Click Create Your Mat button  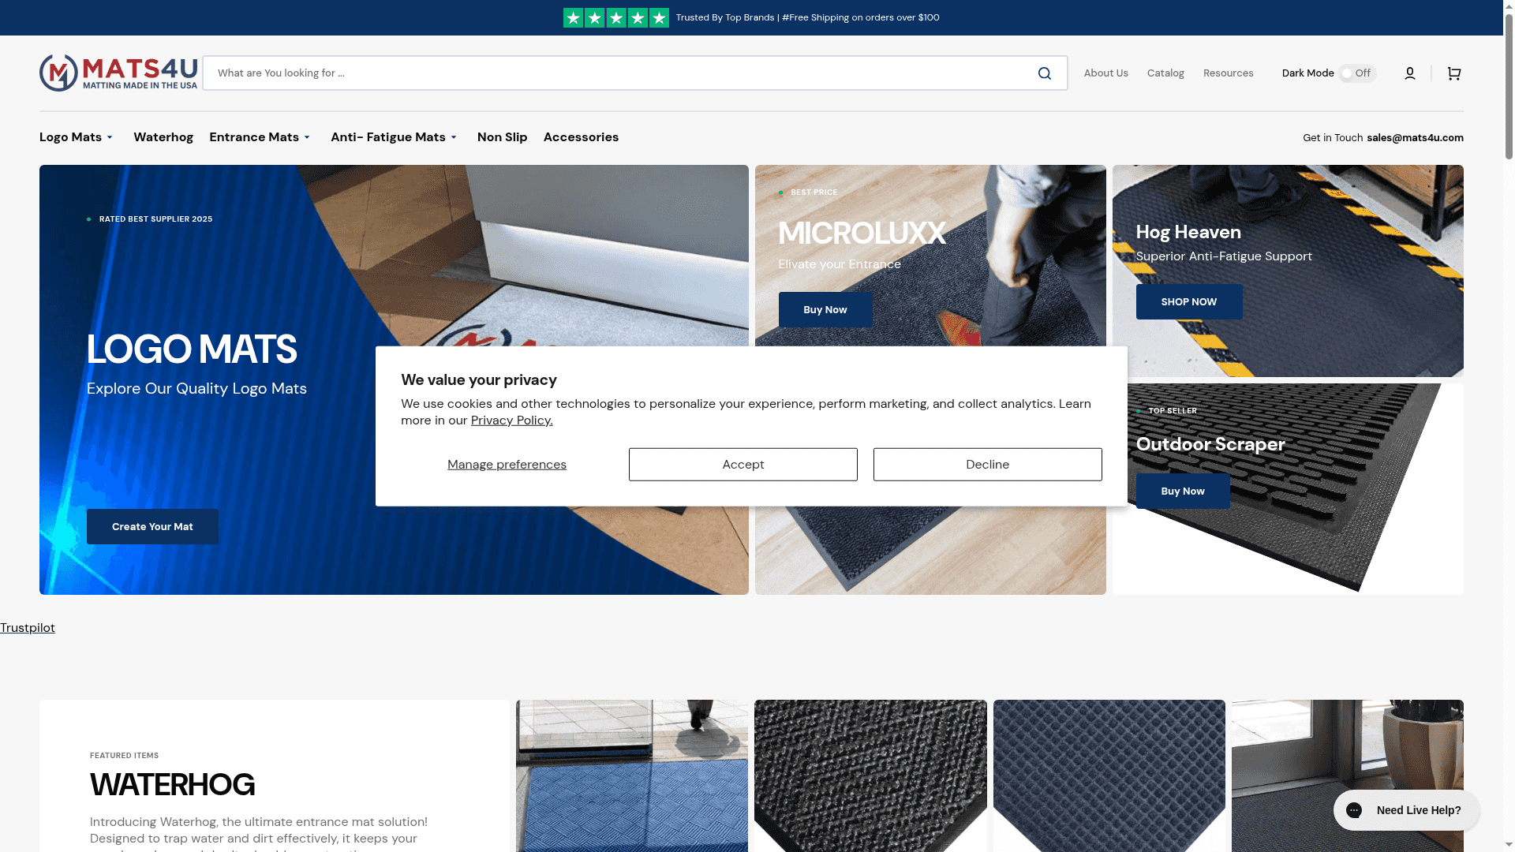point(152,527)
